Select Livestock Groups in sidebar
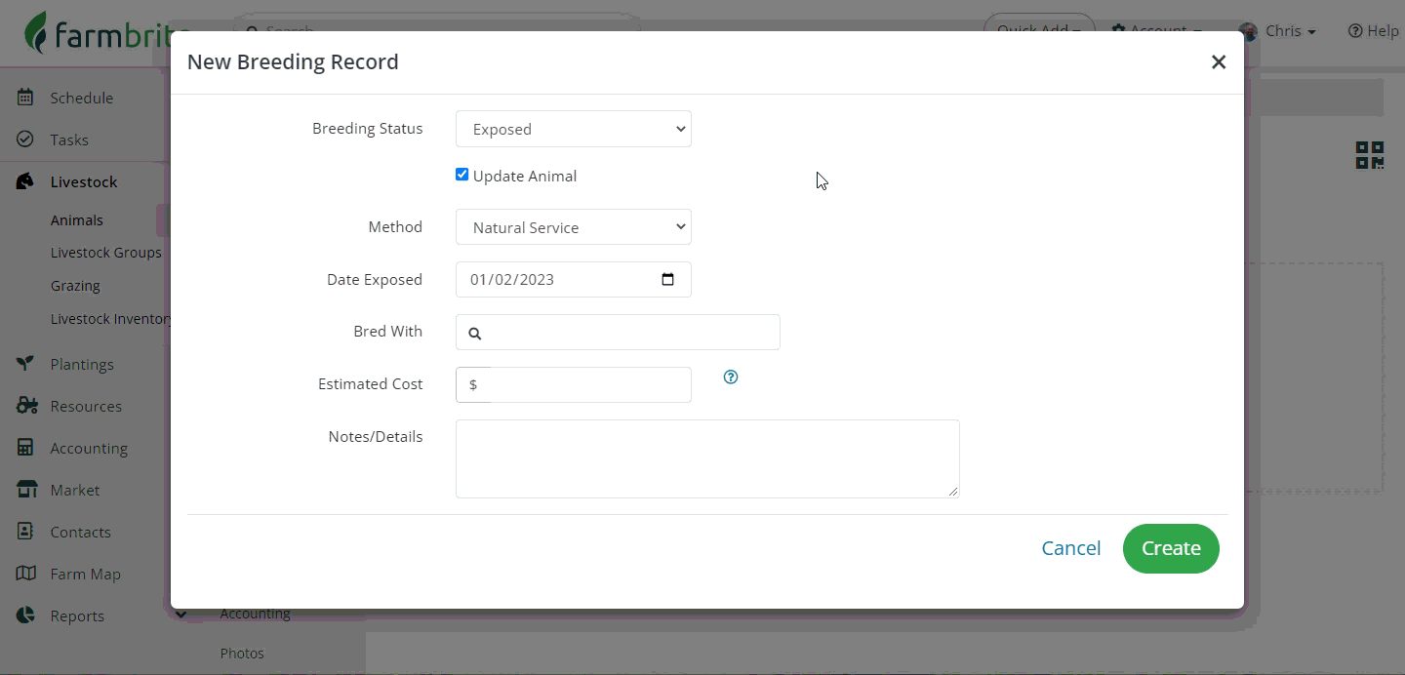This screenshot has height=675, width=1405. tap(106, 253)
